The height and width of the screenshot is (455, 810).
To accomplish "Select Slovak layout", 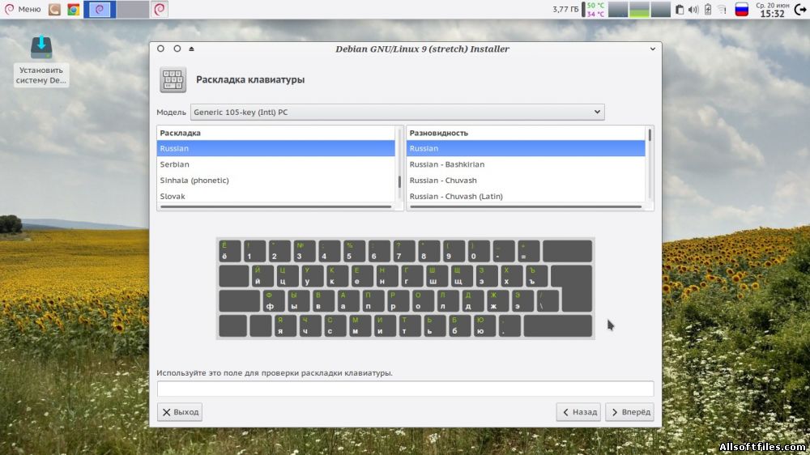I will [276, 196].
